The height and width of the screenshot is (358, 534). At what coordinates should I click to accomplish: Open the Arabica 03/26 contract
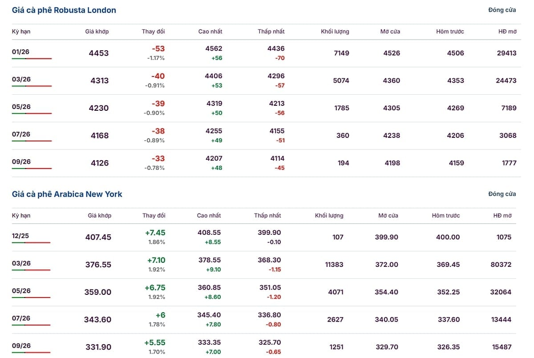pyautogui.click(x=21, y=264)
